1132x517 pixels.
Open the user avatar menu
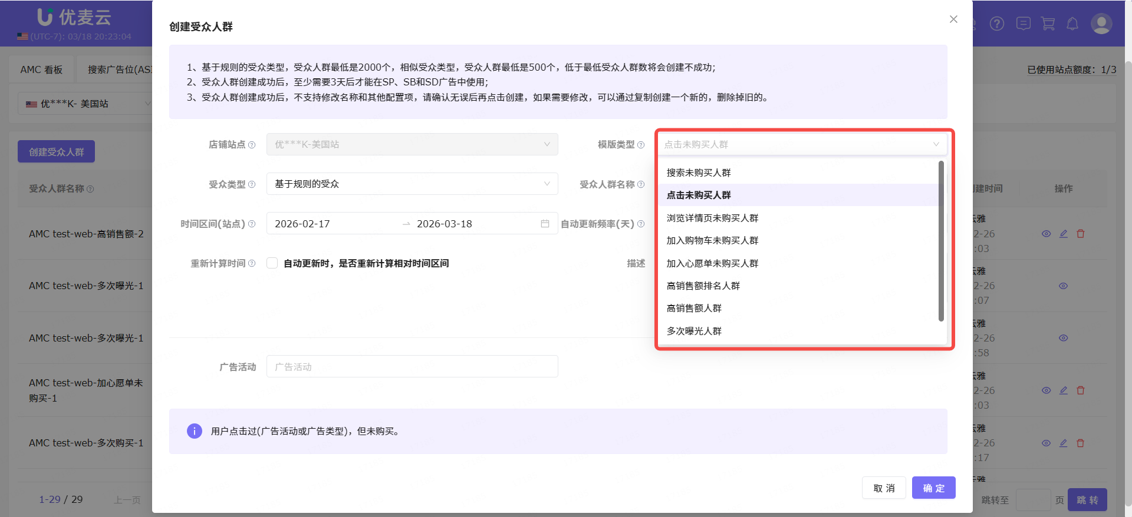pos(1101,24)
